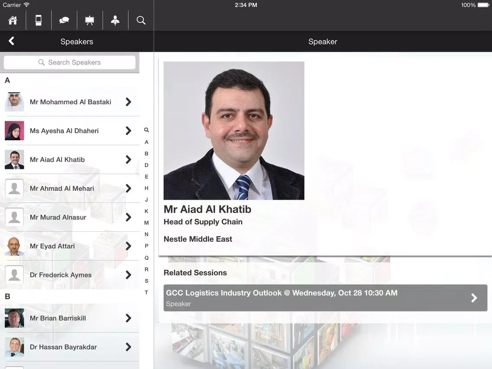492x369 pixels.
Task: Jump to letter M in index
Action: click(x=146, y=223)
